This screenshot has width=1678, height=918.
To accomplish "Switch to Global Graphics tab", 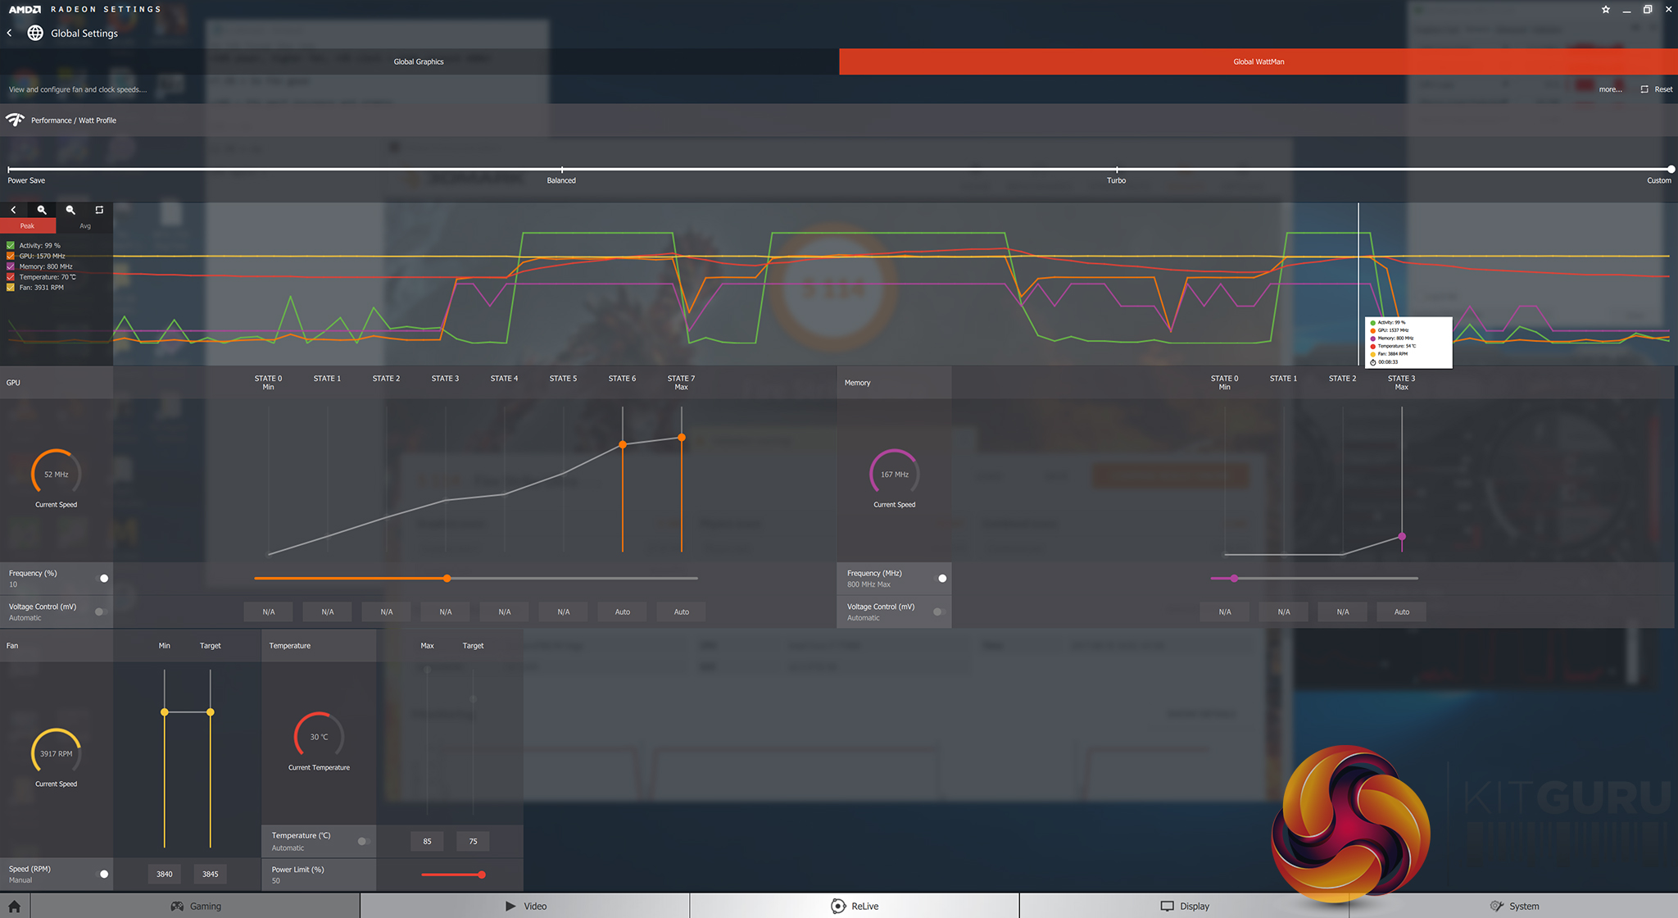I will (419, 61).
